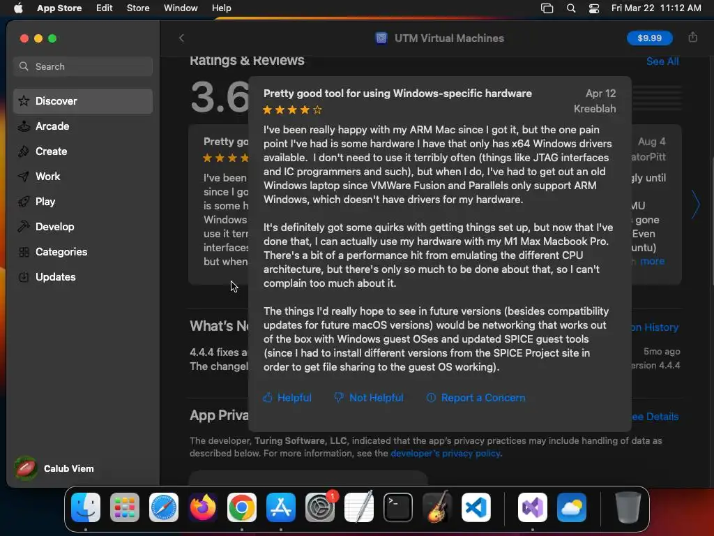Open the Discover section in sidebar
Viewport: 714px width, 536px height.
(x=83, y=101)
